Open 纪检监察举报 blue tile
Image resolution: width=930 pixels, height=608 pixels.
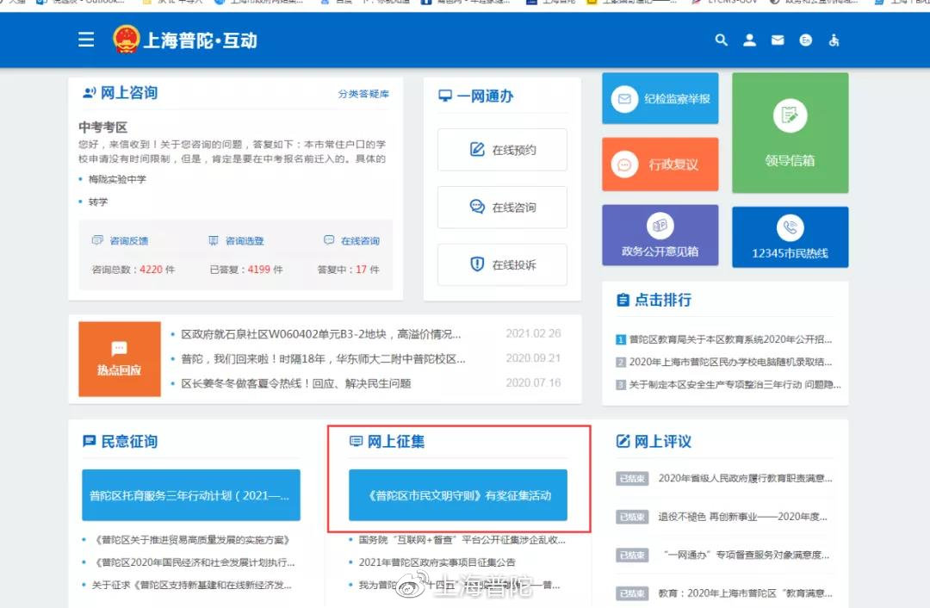(x=660, y=99)
